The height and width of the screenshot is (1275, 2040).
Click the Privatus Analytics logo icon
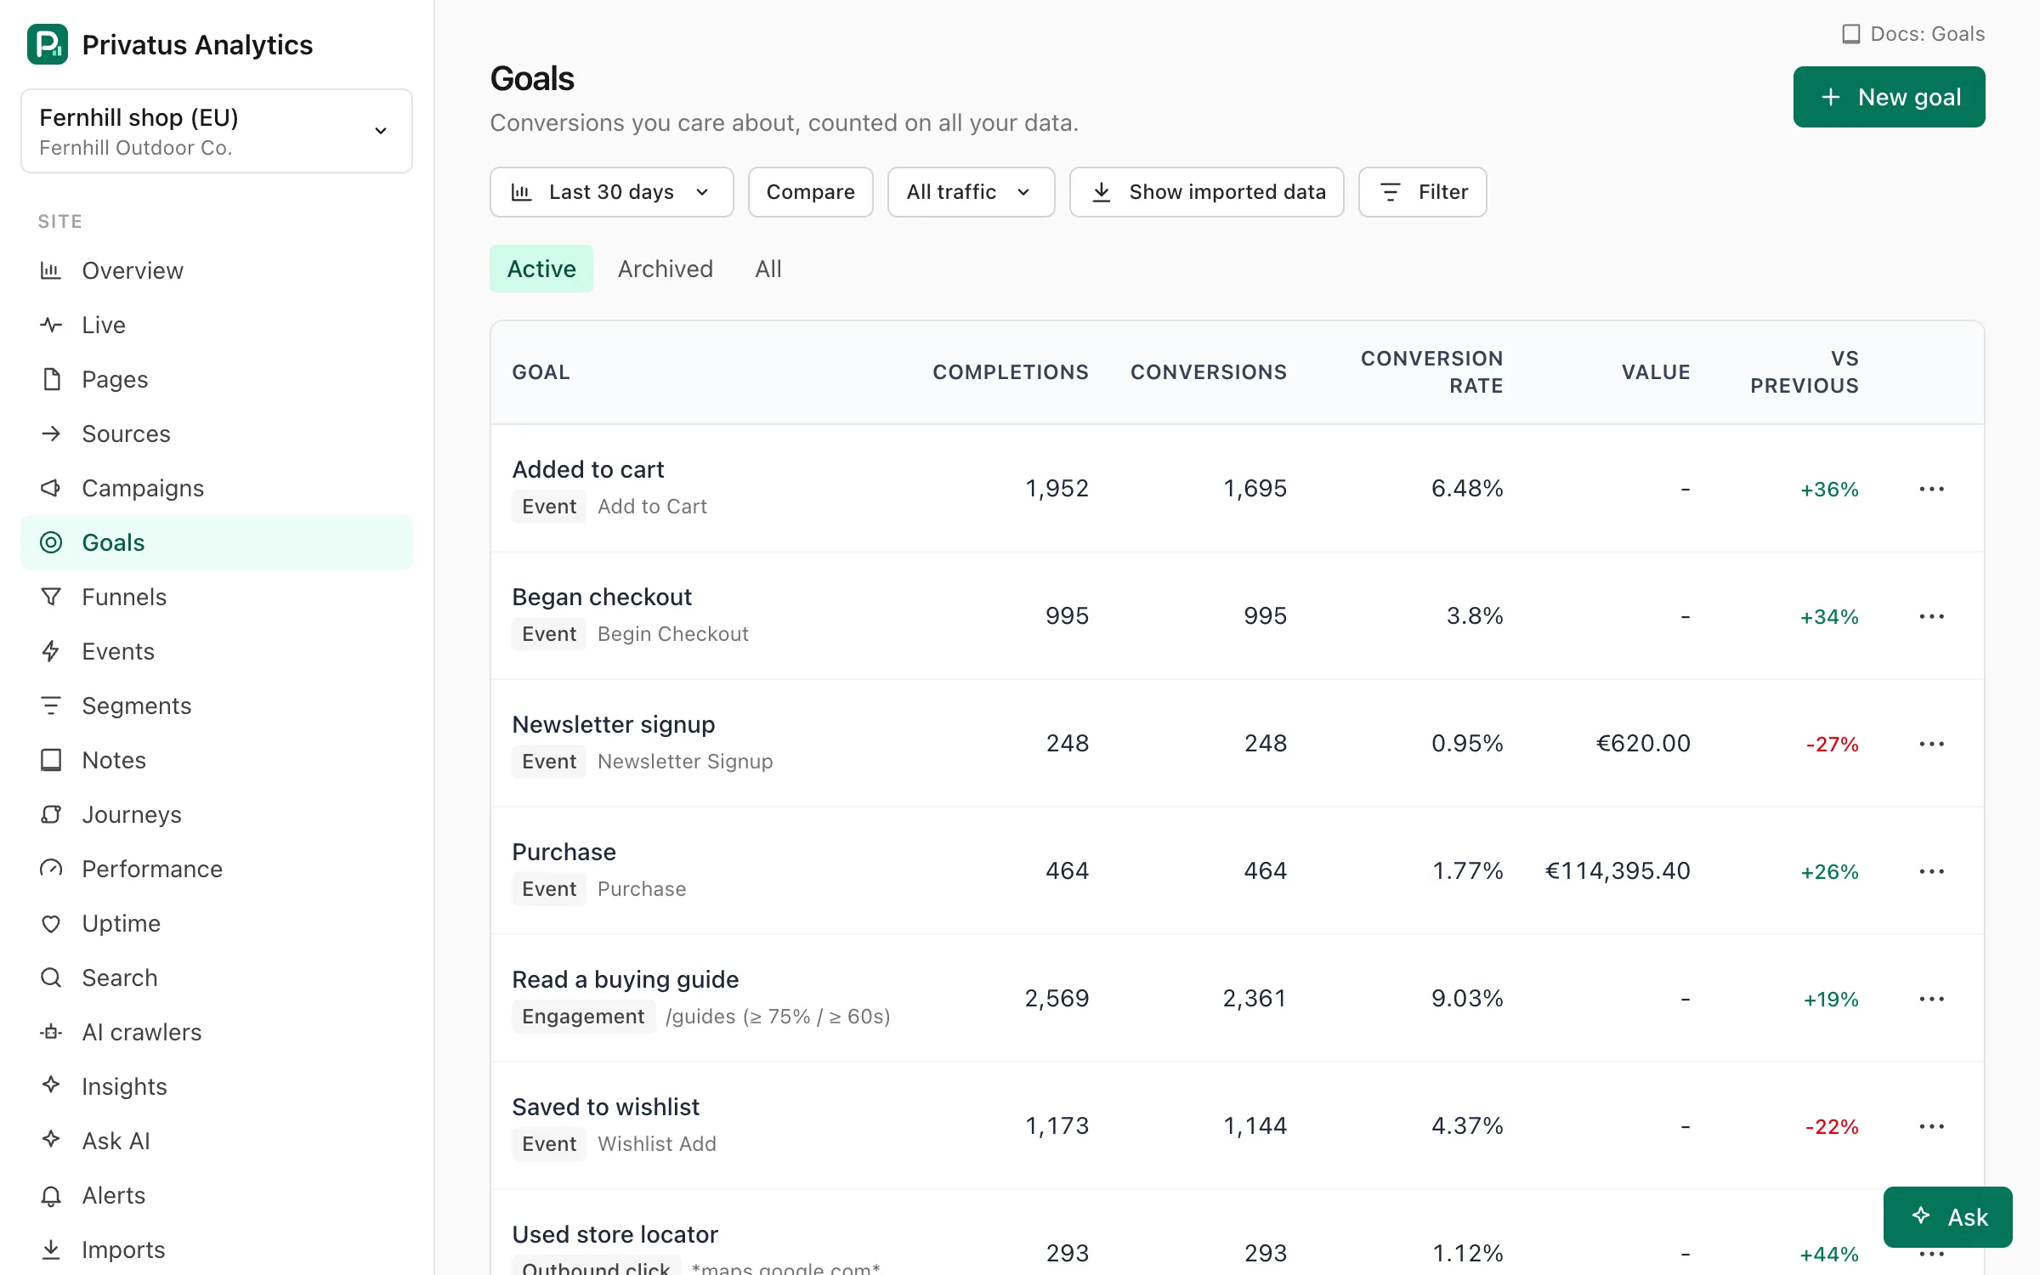(x=48, y=44)
